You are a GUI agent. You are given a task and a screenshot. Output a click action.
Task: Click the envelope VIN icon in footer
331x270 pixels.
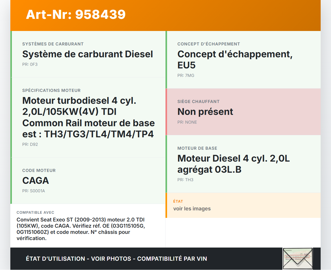point(298,259)
